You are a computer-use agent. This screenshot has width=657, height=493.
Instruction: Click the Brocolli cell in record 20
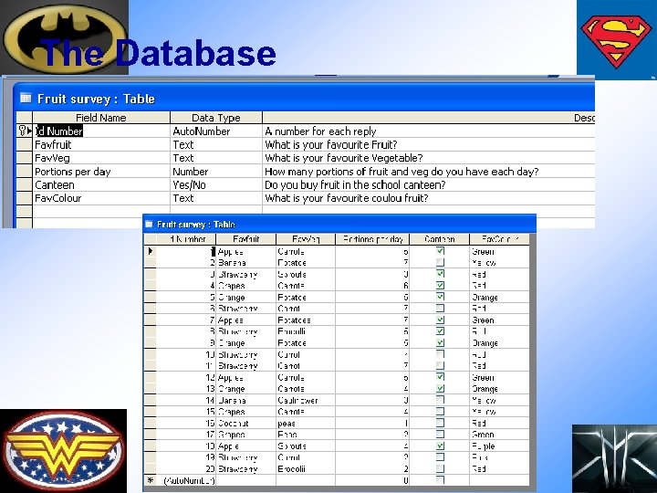(x=306, y=469)
